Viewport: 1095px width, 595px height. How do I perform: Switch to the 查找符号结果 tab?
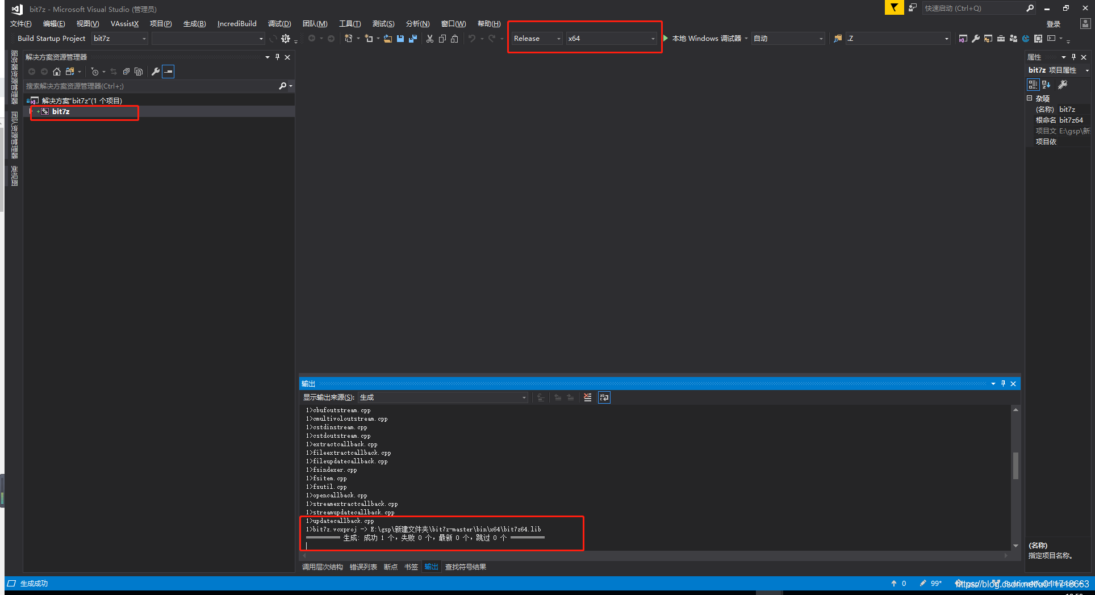(x=466, y=567)
